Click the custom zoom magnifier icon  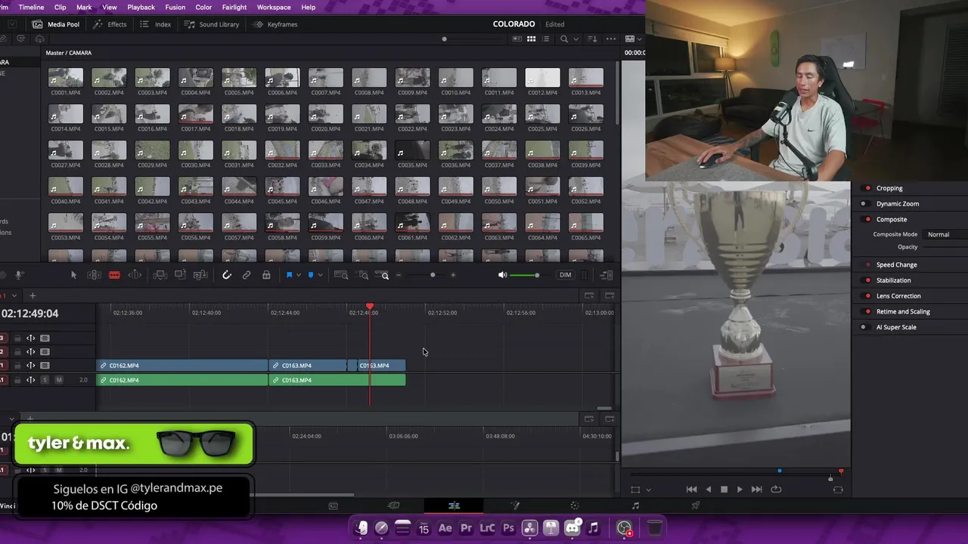click(x=382, y=275)
